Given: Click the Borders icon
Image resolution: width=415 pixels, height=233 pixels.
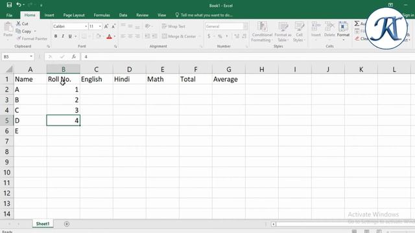Looking at the screenshot, I should point(84,36).
